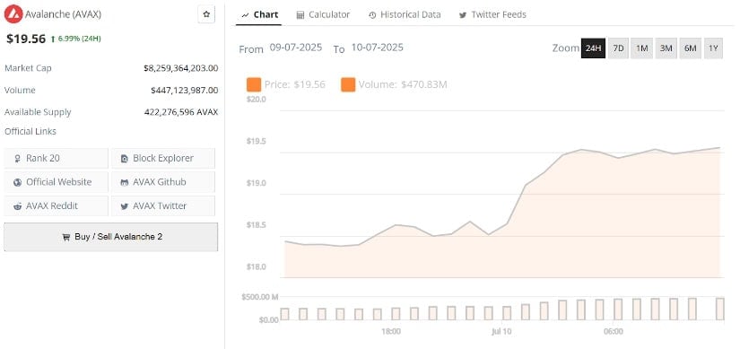The height and width of the screenshot is (349, 740).
Task: Click the Rank 20 badge icon
Action: (18, 158)
